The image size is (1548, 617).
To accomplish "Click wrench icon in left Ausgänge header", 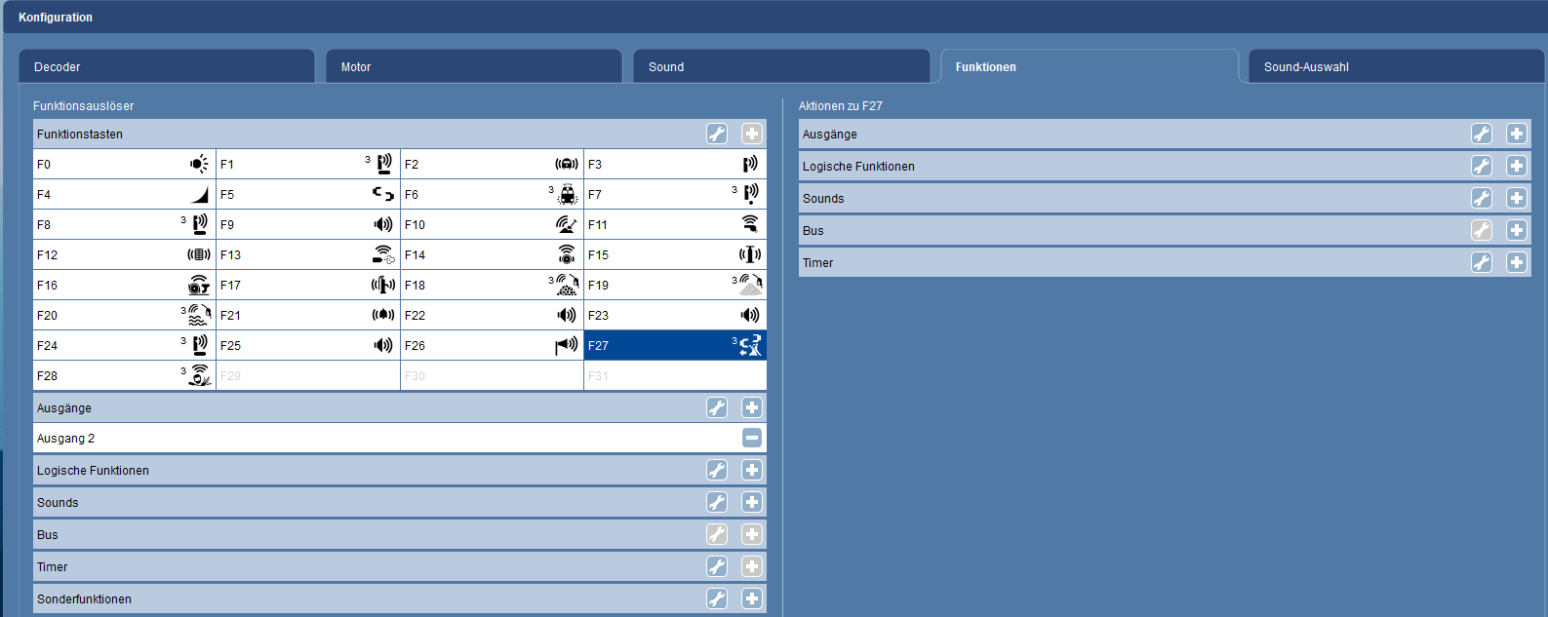I will 717,408.
